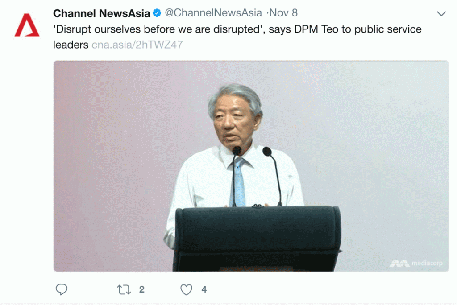Reply using the speech bubble icon

click(x=62, y=289)
